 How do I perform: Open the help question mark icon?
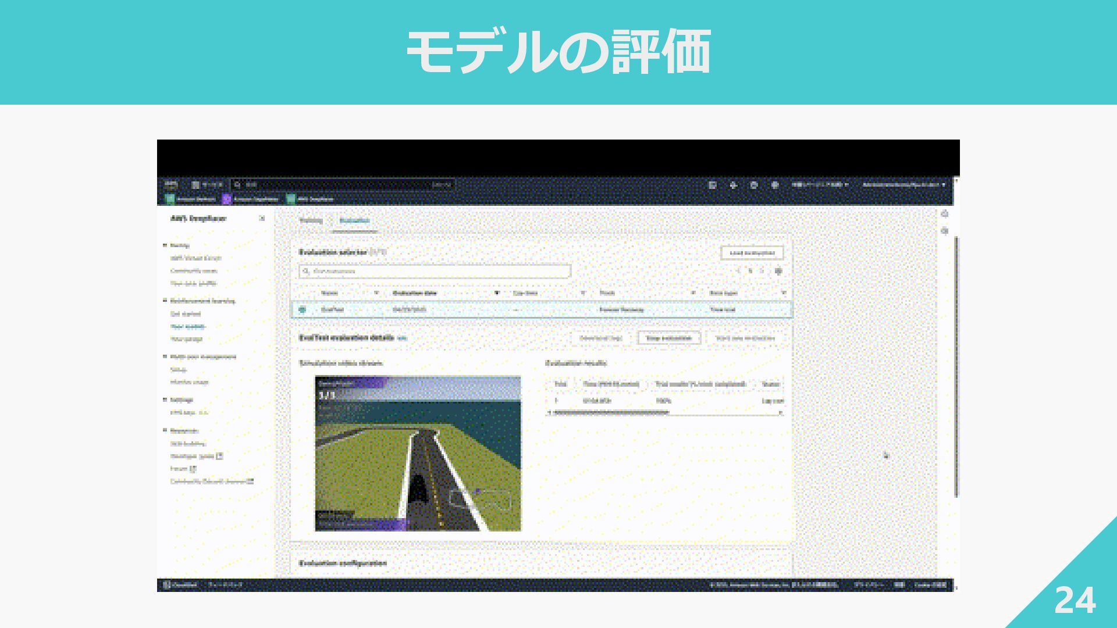coord(754,185)
